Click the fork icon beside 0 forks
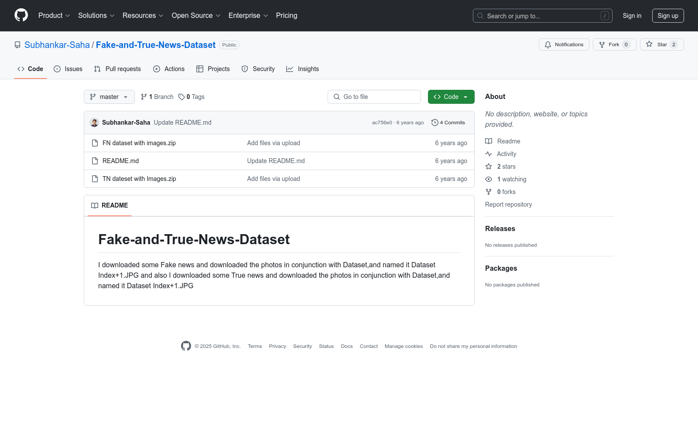698x436 pixels. coord(489,192)
